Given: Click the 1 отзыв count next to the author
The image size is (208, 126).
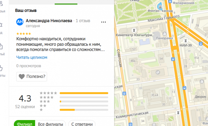Looking at the screenshot, I should click(x=83, y=21).
